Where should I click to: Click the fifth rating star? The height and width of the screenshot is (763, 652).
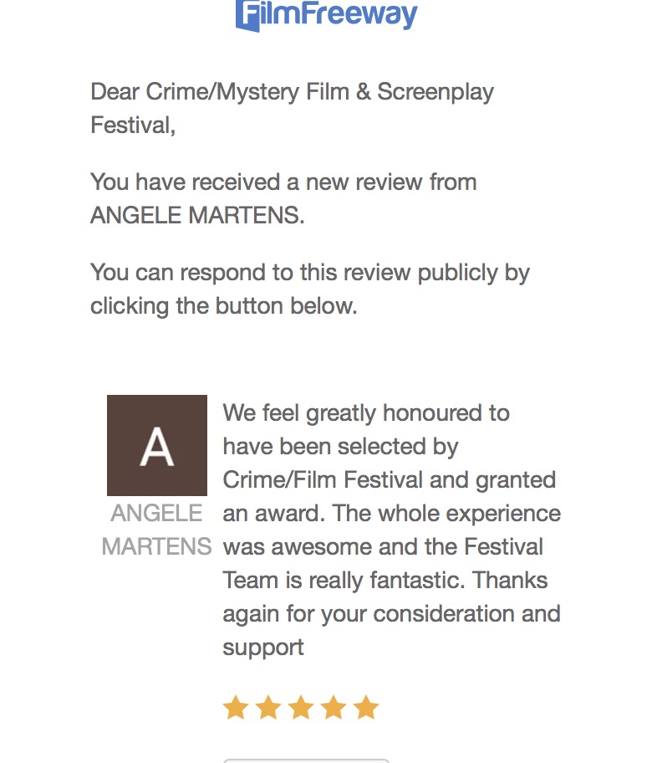coord(366,709)
